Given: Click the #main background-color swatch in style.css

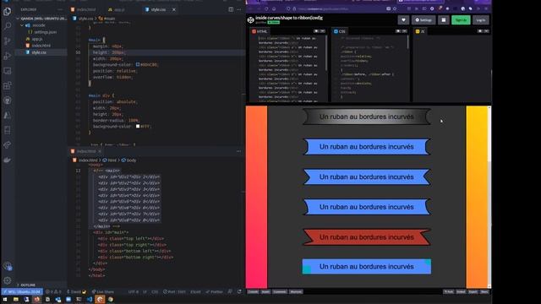Looking at the screenshot, I should pos(138,64).
